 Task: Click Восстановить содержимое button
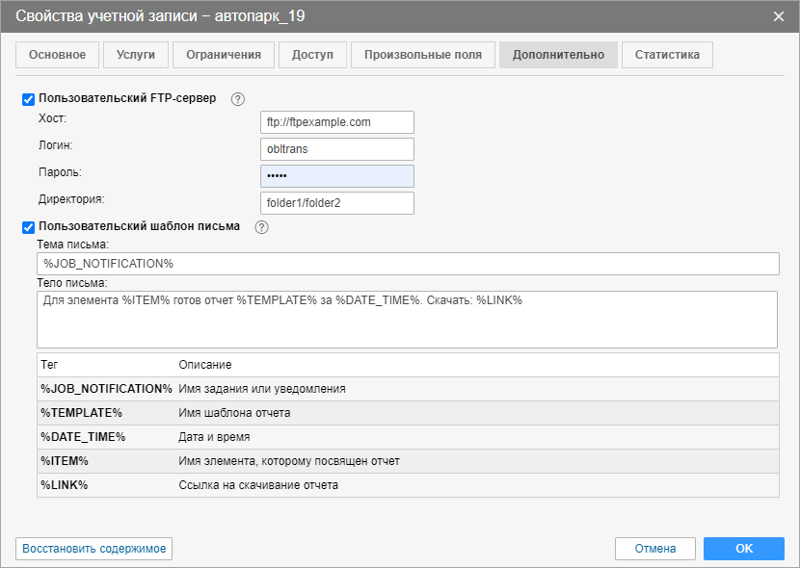pyautogui.click(x=94, y=549)
